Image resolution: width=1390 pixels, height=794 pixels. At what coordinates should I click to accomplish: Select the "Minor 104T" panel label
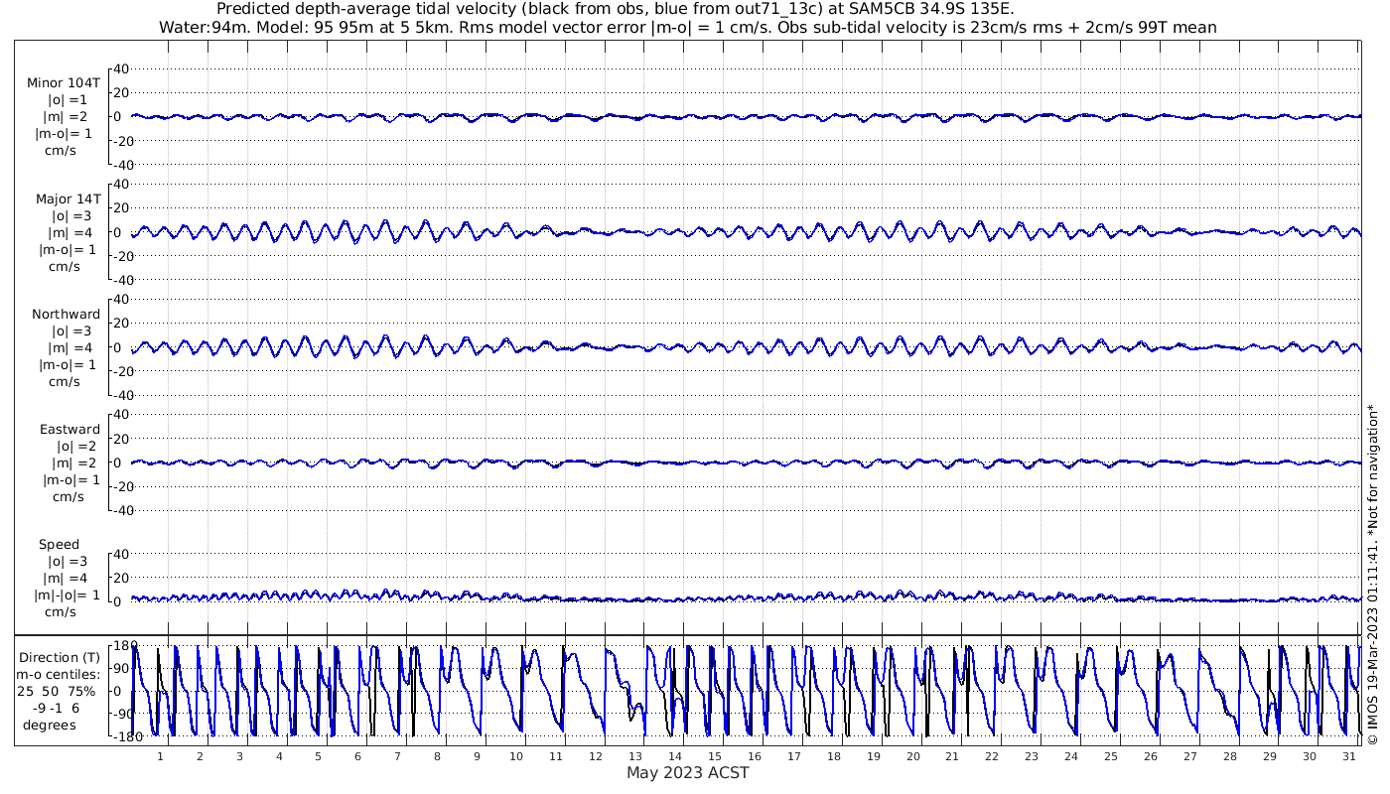(64, 83)
